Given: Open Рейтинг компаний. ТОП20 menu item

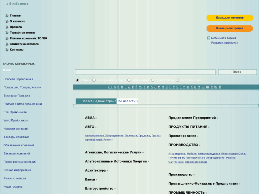Looking at the screenshot, I should point(28,38).
